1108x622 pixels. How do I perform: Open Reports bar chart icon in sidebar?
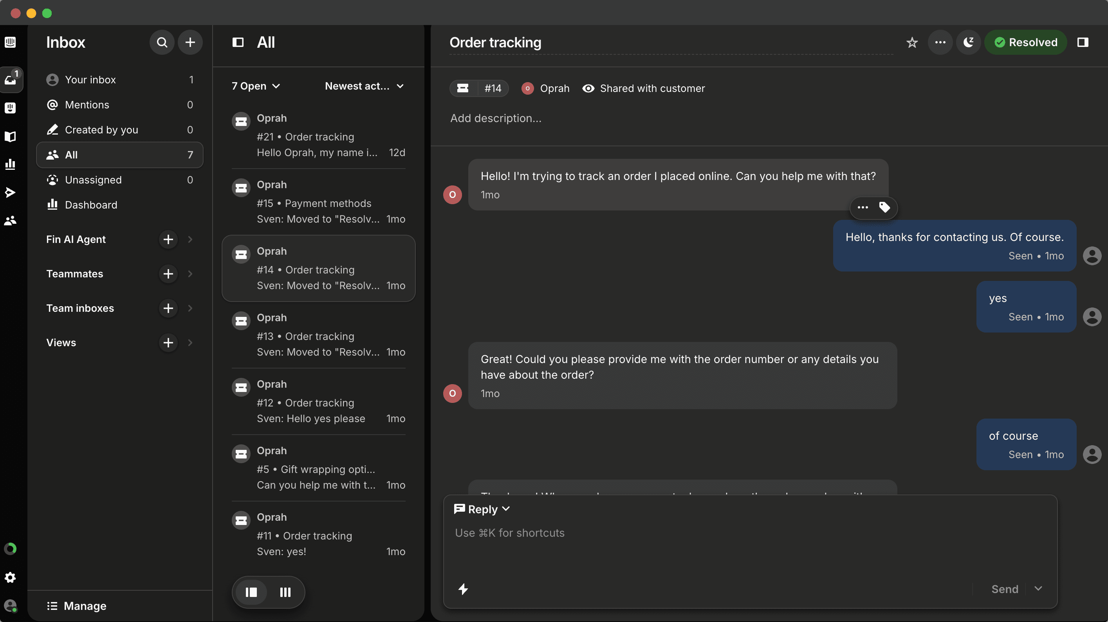10,164
